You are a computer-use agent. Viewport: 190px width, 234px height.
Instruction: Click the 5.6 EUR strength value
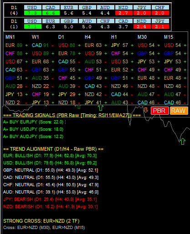(68, 13)
